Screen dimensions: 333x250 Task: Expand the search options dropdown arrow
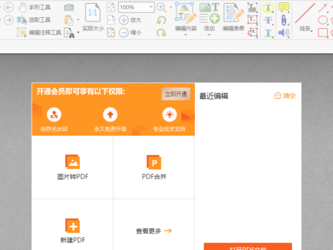click(78, 32)
